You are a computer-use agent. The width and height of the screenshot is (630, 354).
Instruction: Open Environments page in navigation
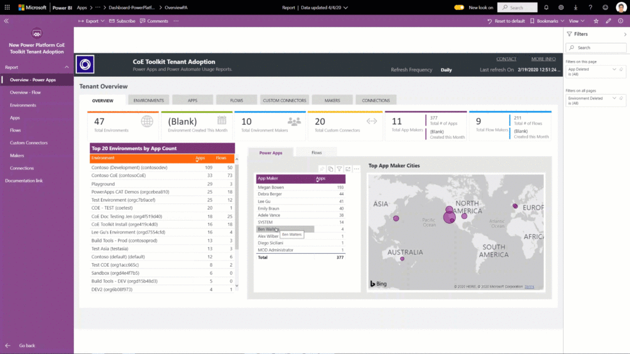coord(23,105)
